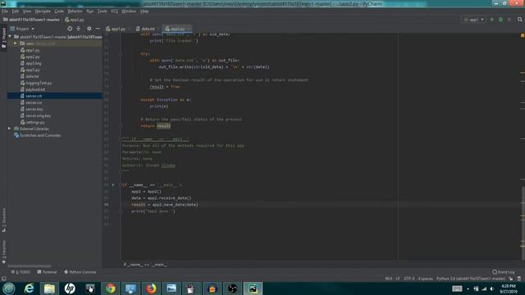This screenshot has width=525, height=295.
Task: Click the locate-file target icon in Project panel
Action: (70, 29)
